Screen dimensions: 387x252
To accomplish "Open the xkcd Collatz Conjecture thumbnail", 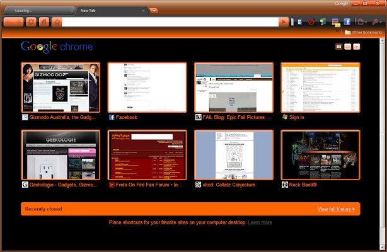I will click(x=234, y=155).
